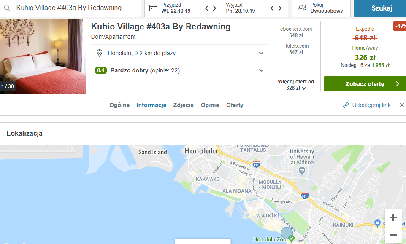Move departure date one day earlier

[272, 8]
